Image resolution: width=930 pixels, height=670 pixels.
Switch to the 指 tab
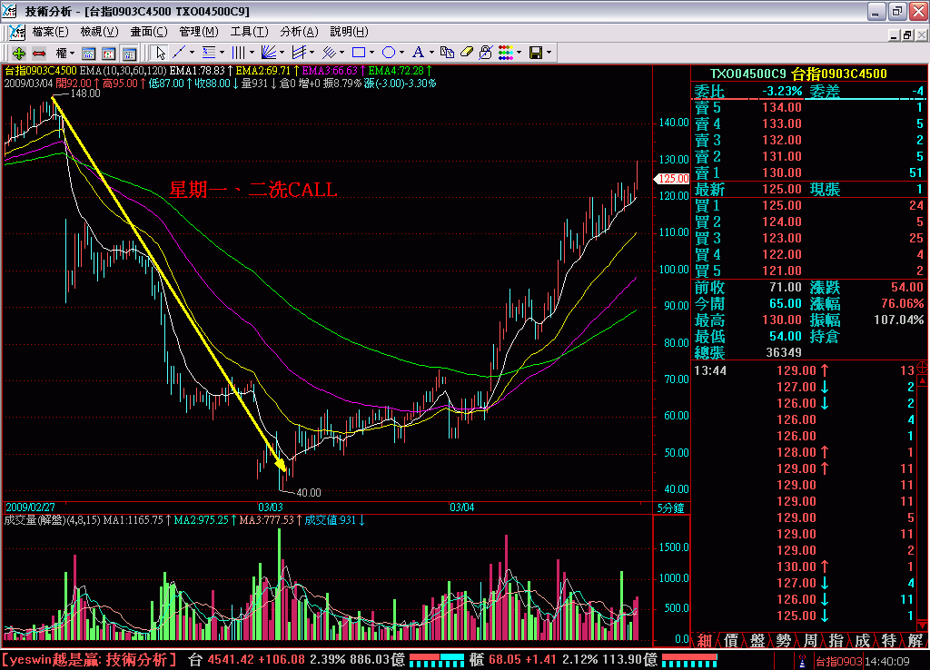(x=836, y=640)
